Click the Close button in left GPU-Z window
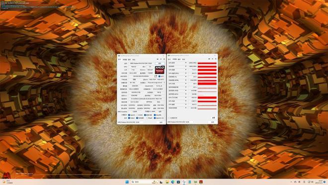 click(x=161, y=122)
